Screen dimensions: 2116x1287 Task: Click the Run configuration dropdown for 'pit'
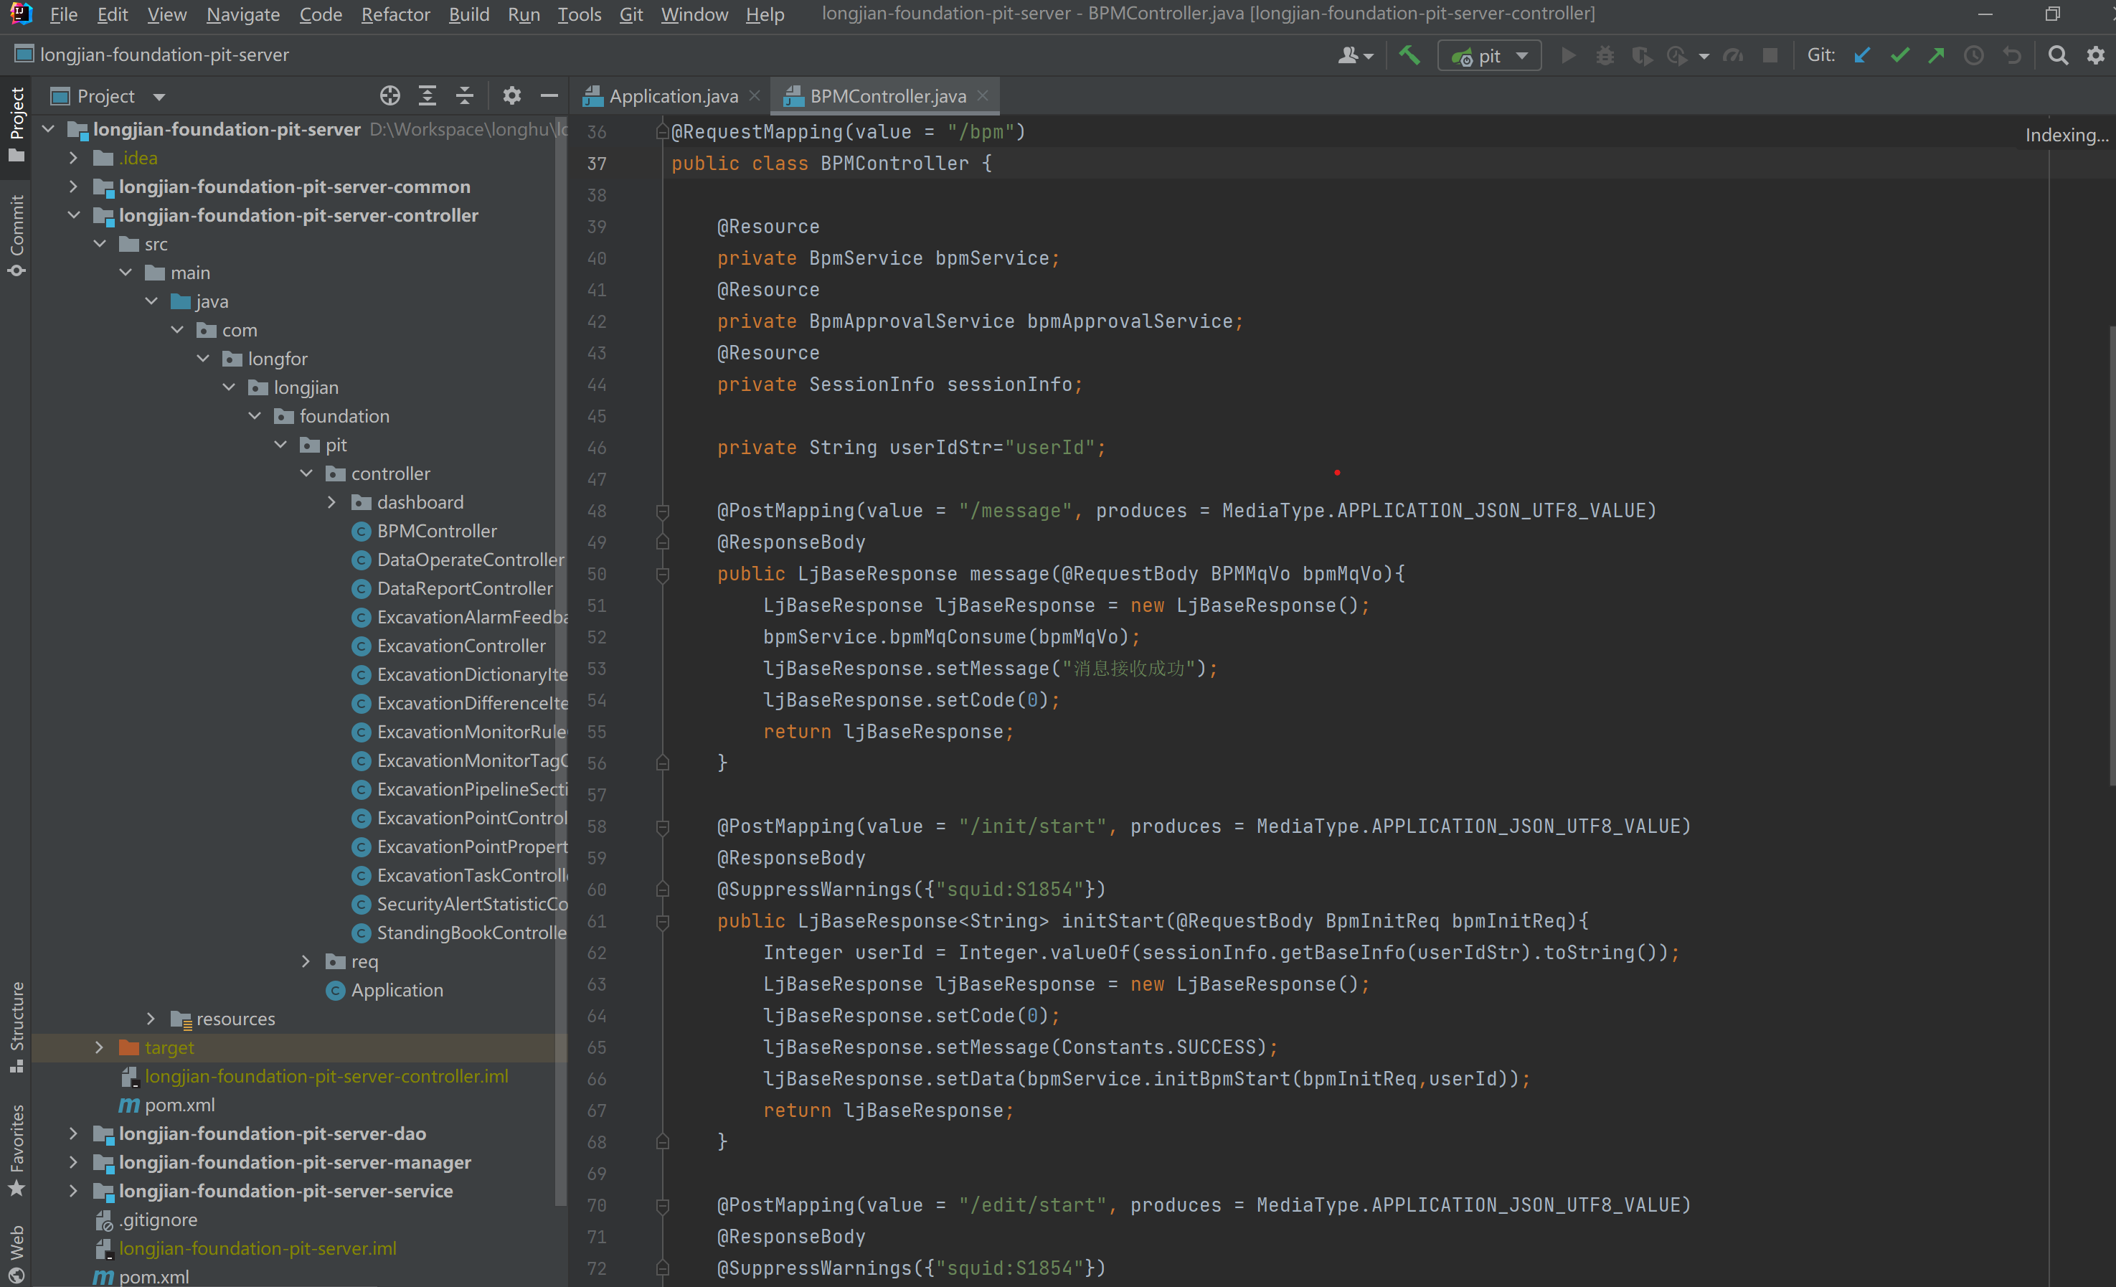tap(1491, 57)
